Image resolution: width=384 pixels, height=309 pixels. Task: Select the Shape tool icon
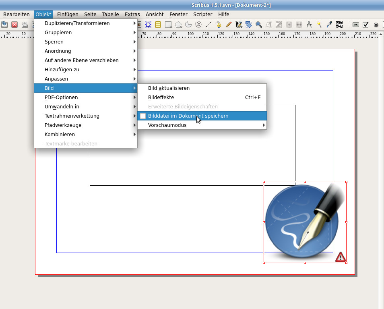pos(169,25)
